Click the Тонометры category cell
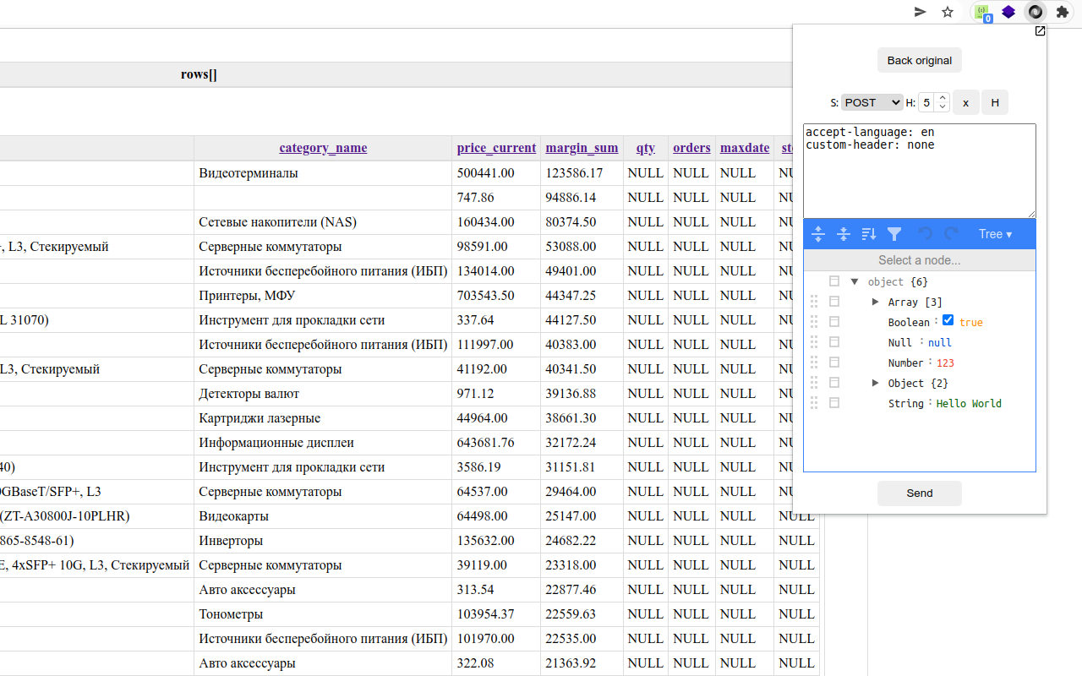This screenshot has height=676, width=1082. [323, 613]
